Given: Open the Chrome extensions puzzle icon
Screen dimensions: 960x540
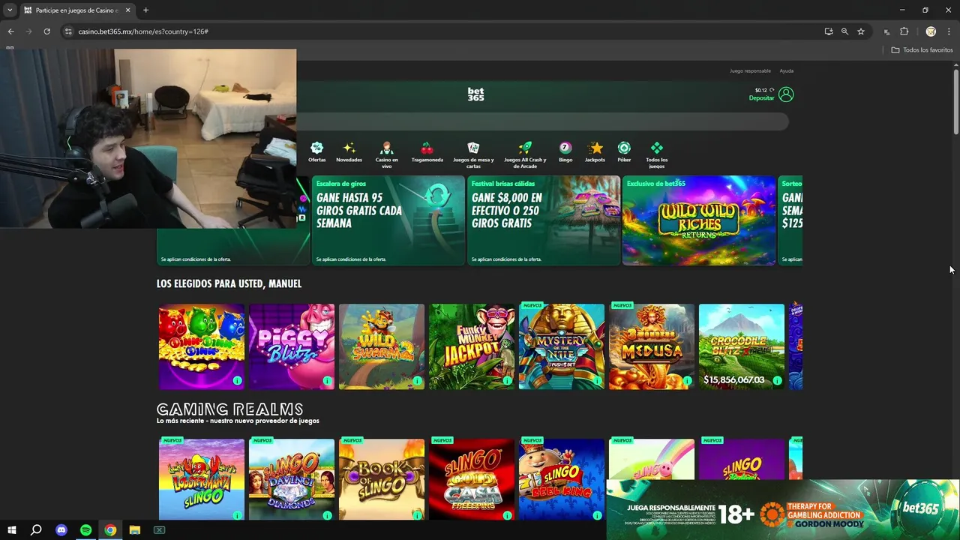Looking at the screenshot, I should tap(904, 31).
